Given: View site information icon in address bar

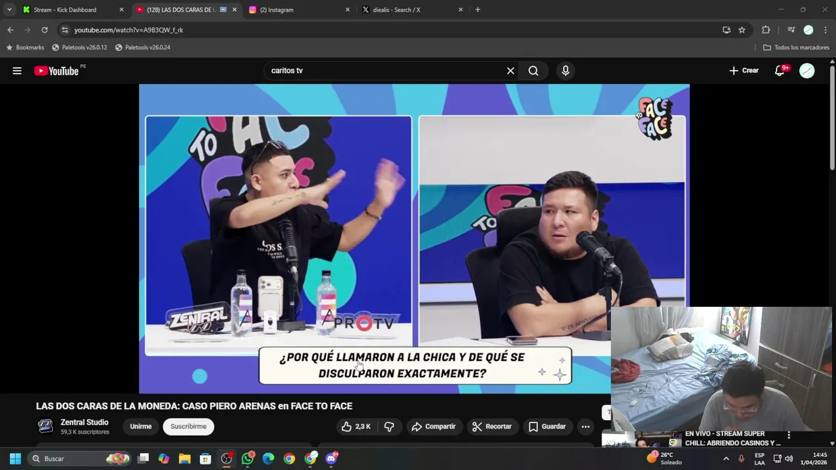Looking at the screenshot, I should (x=64, y=30).
